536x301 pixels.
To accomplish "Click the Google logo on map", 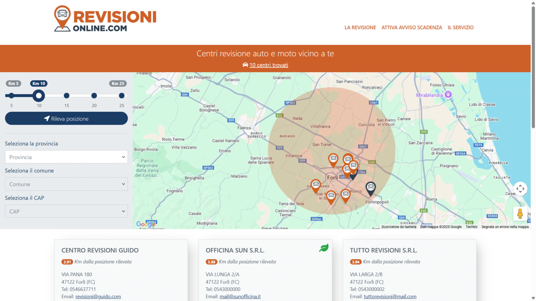I will click(146, 224).
